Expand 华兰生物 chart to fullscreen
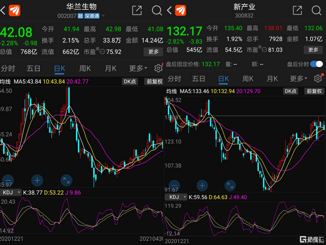The width and height of the screenshot is (326, 245). [66, 180]
